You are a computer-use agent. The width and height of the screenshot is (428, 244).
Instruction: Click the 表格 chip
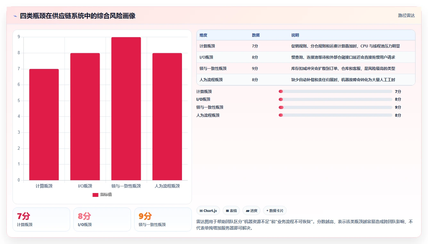click(x=231, y=211)
